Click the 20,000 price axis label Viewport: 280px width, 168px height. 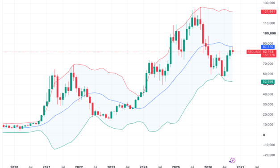pos(268,114)
